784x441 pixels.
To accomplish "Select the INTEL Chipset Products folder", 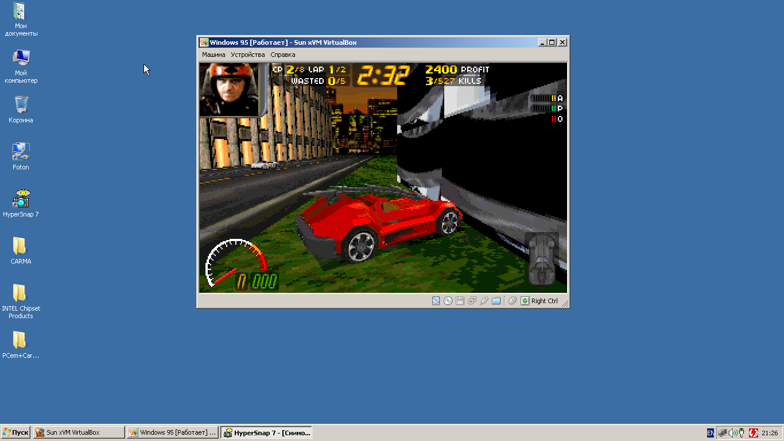I will pyautogui.click(x=21, y=301).
